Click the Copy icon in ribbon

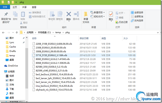coord(15,14)
